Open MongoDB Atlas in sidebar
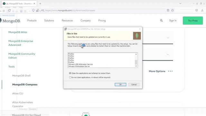206x116 pixels. (18, 32)
